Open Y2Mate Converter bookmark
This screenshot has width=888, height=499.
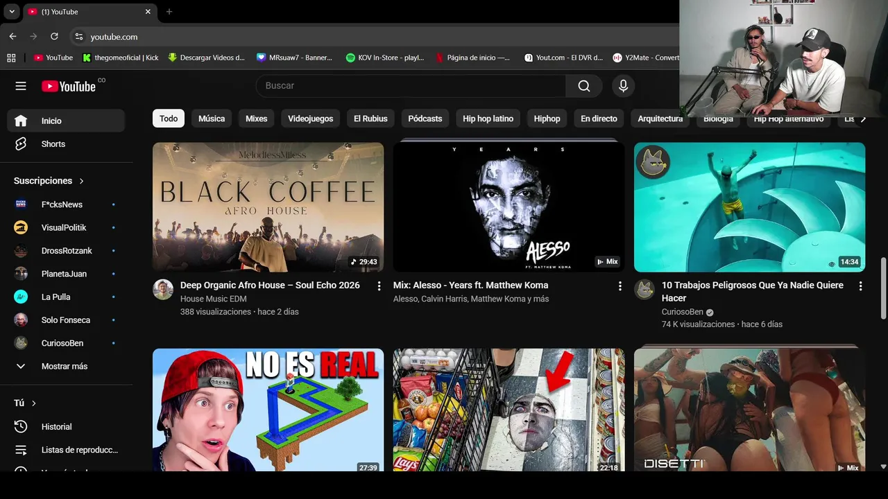coord(647,58)
